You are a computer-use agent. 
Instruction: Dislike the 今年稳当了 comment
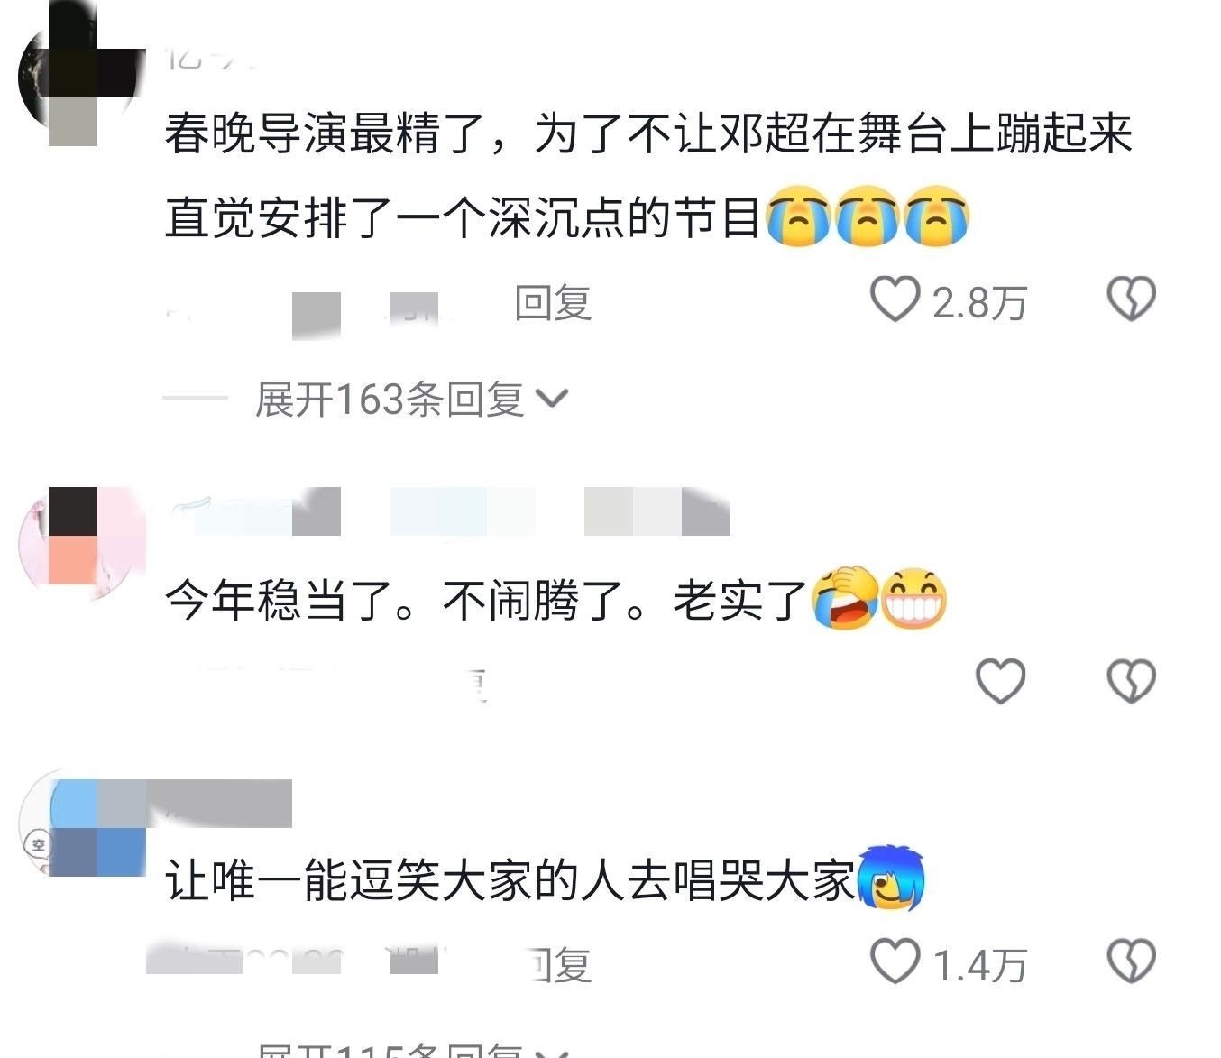(1131, 681)
